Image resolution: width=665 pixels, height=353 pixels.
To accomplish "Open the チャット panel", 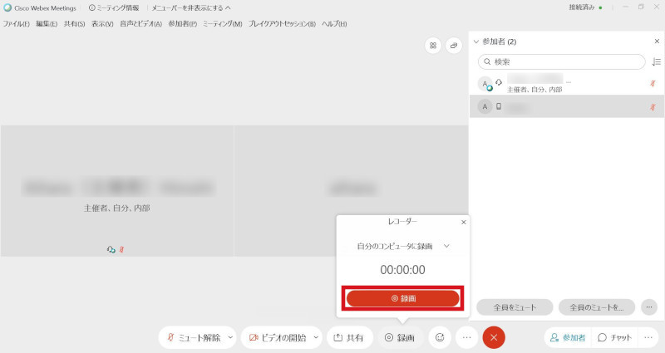I will 614,337.
